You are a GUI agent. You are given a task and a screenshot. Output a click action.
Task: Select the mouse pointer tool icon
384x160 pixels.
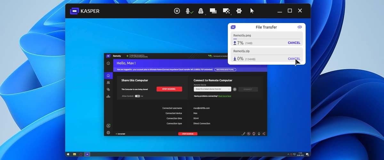click(252, 11)
